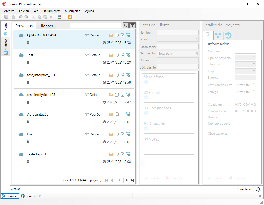264x205 pixels.
Task: Open the project structure tab icon
Action: pos(218,35)
